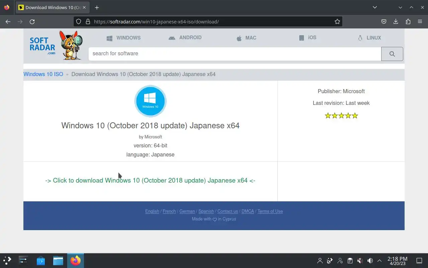Open the user tray icon
The height and width of the screenshot is (268, 428).
(x=320, y=261)
